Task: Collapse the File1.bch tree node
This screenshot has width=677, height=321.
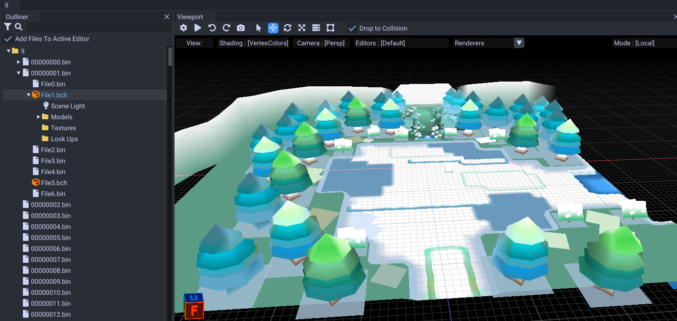Action: pyautogui.click(x=28, y=94)
